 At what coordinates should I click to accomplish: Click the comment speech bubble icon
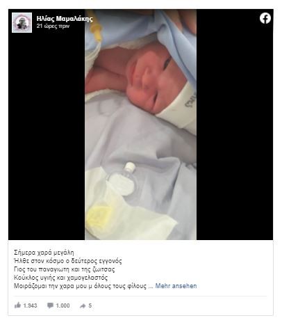tap(50, 306)
